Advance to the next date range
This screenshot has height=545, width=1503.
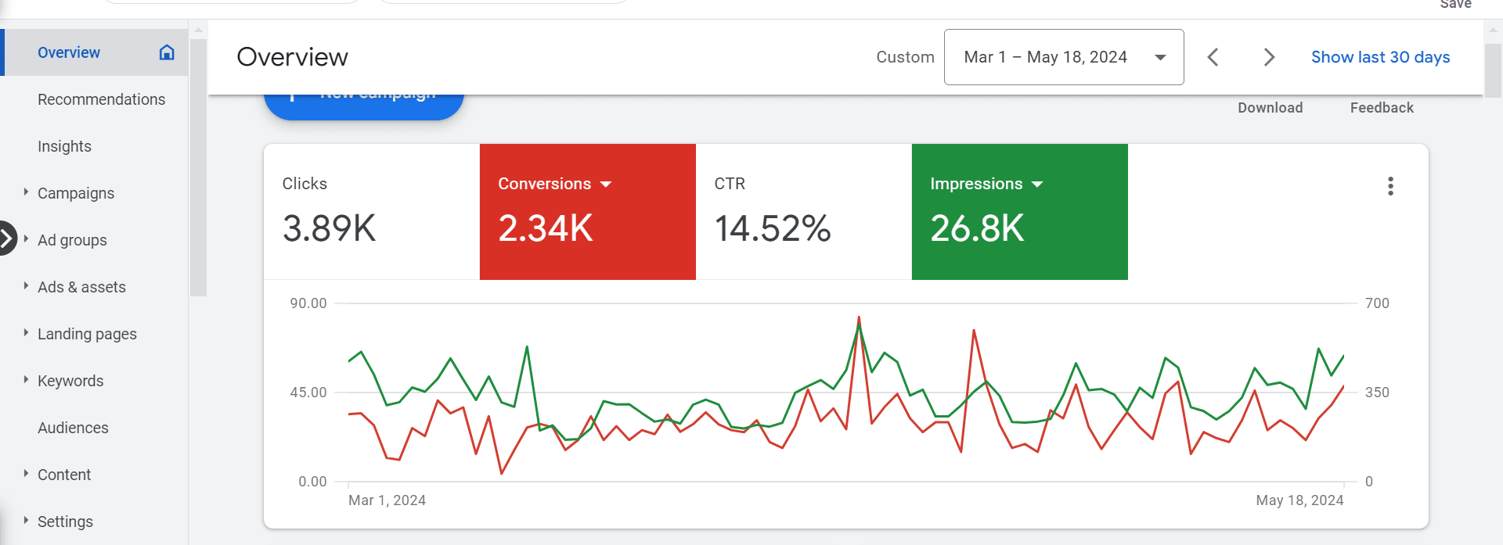coord(1269,57)
